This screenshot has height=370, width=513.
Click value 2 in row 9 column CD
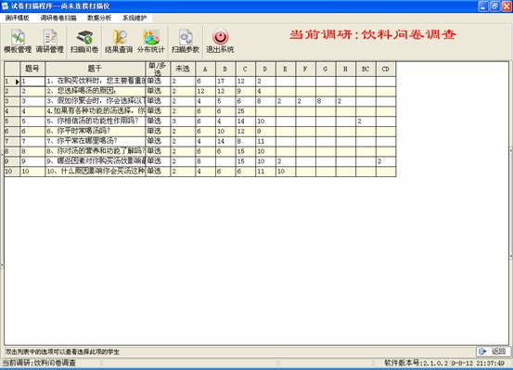(x=385, y=161)
